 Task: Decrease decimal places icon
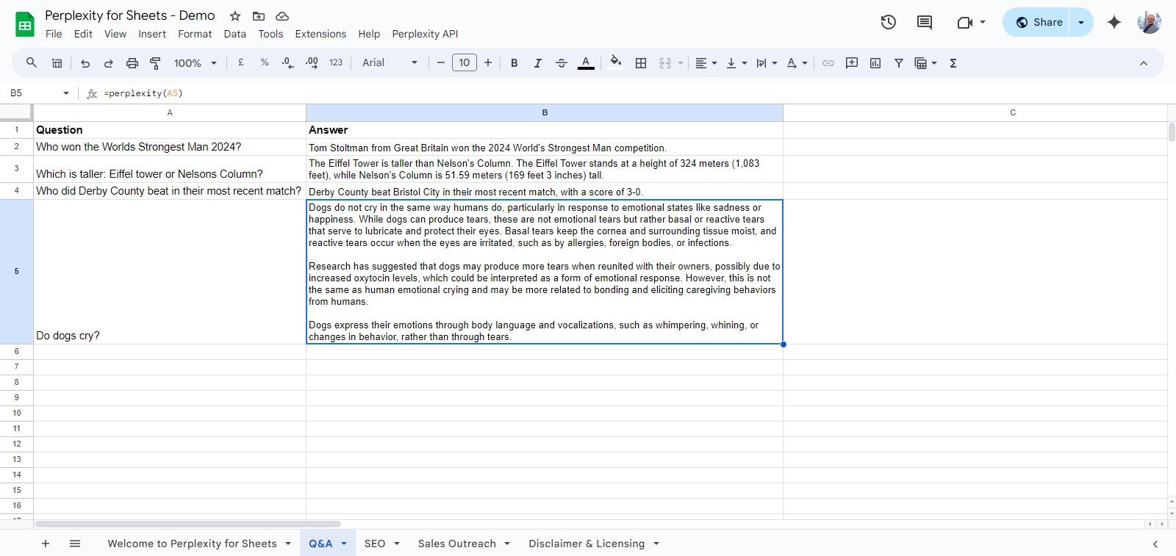(288, 63)
